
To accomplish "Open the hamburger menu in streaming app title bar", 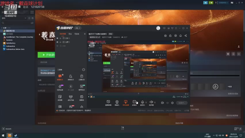I will pyautogui.click(x=176, y=28).
